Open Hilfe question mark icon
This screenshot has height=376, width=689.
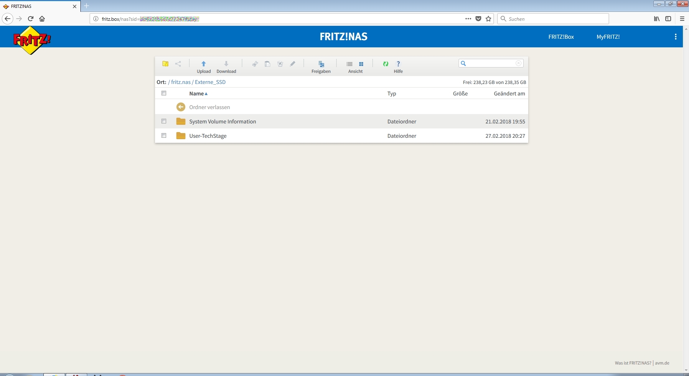point(398,64)
